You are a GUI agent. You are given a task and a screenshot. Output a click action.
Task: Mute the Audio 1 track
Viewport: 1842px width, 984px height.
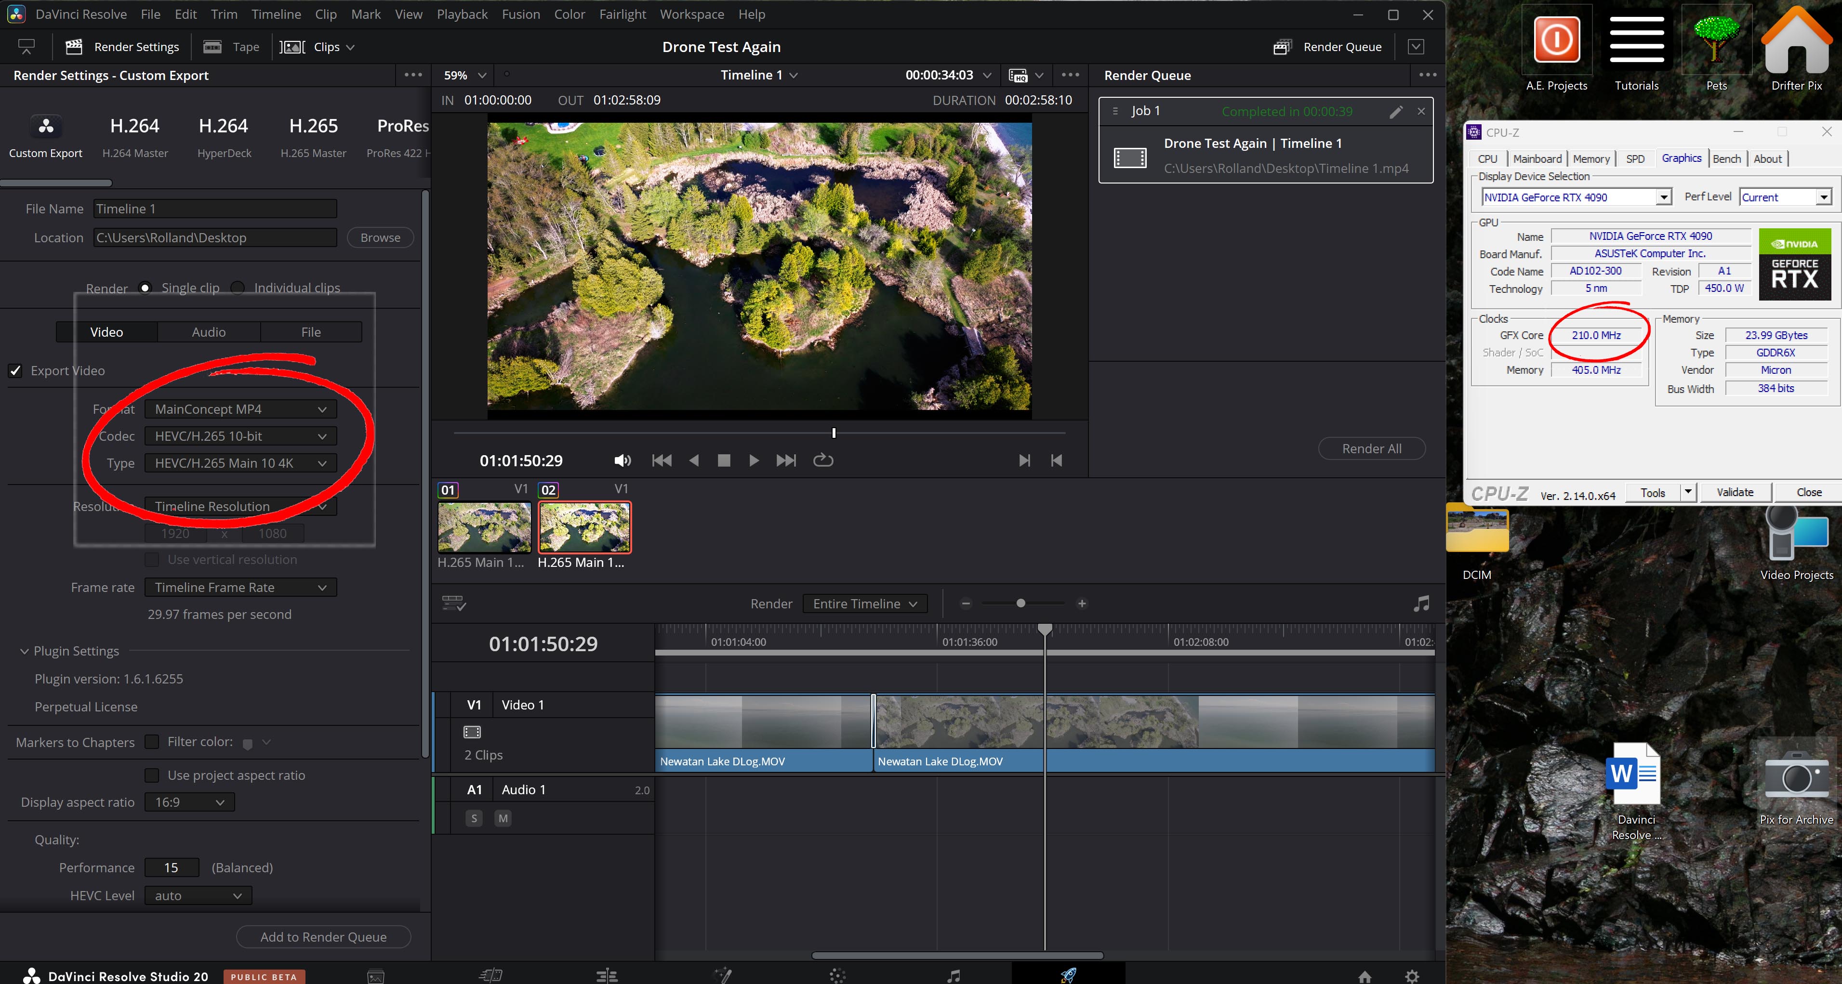pyautogui.click(x=504, y=818)
